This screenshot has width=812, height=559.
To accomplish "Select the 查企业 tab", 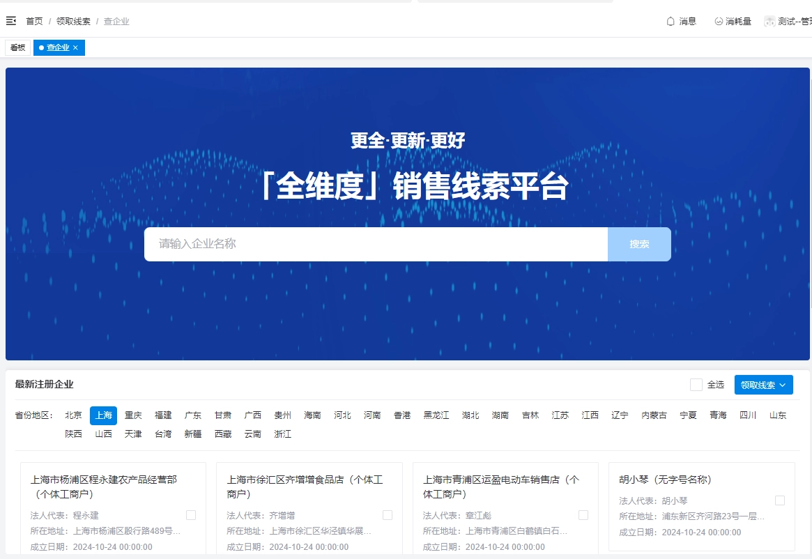I will 57,47.
